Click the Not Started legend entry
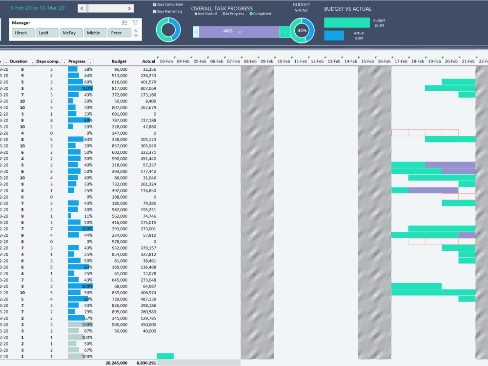The height and width of the screenshot is (366, 488). point(205,14)
